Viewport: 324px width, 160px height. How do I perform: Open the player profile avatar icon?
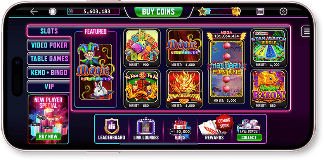(52, 12)
